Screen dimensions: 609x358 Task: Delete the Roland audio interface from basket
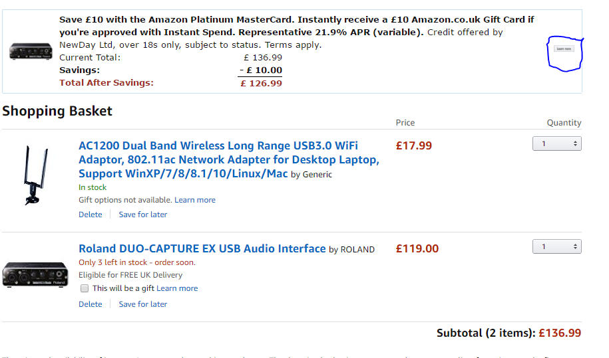[x=91, y=304]
